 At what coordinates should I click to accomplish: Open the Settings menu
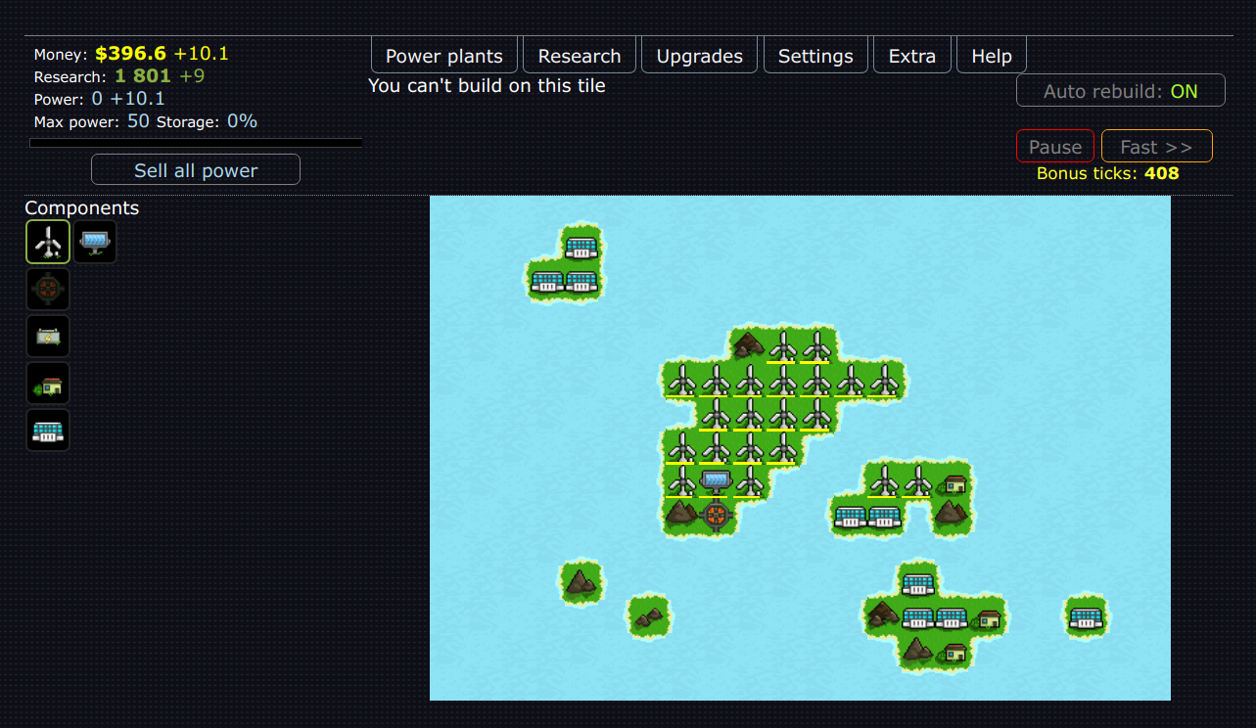815,56
